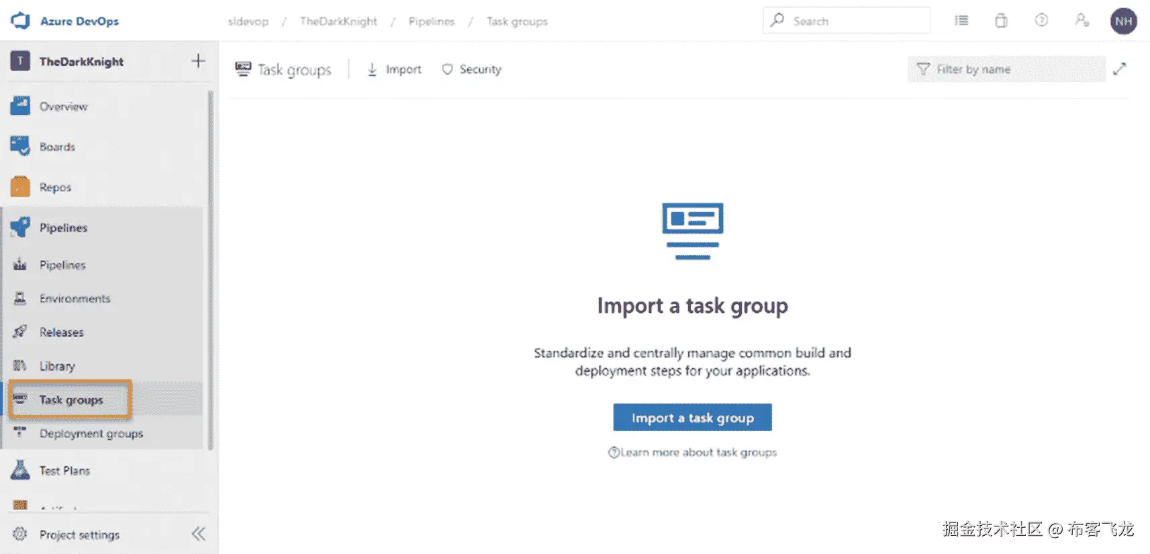Click the TheDarkKnight project name in sidebar
This screenshot has height=554, width=1150.
click(x=81, y=62)
